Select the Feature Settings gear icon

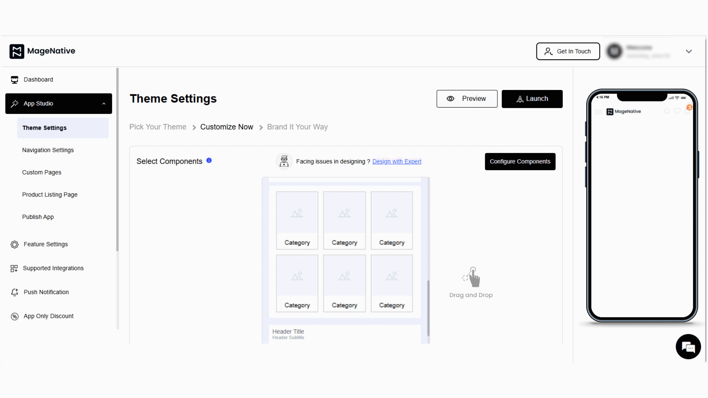click(14, 244)
